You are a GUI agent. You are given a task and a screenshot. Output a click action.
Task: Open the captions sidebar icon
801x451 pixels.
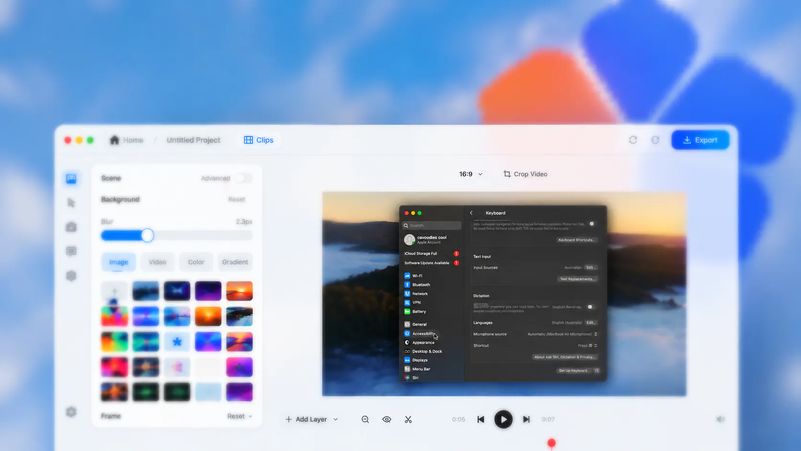coord(71,251)
